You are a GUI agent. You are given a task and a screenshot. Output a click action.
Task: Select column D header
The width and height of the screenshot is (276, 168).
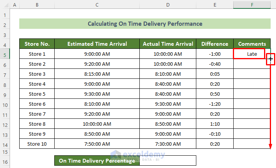pos(167,5)
